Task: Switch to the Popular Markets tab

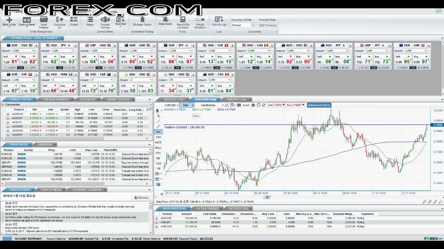Action: (x=56, y=100)
